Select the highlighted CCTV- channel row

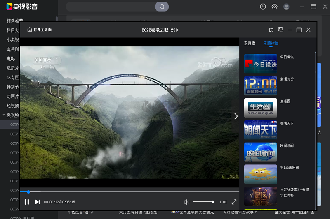10,124
